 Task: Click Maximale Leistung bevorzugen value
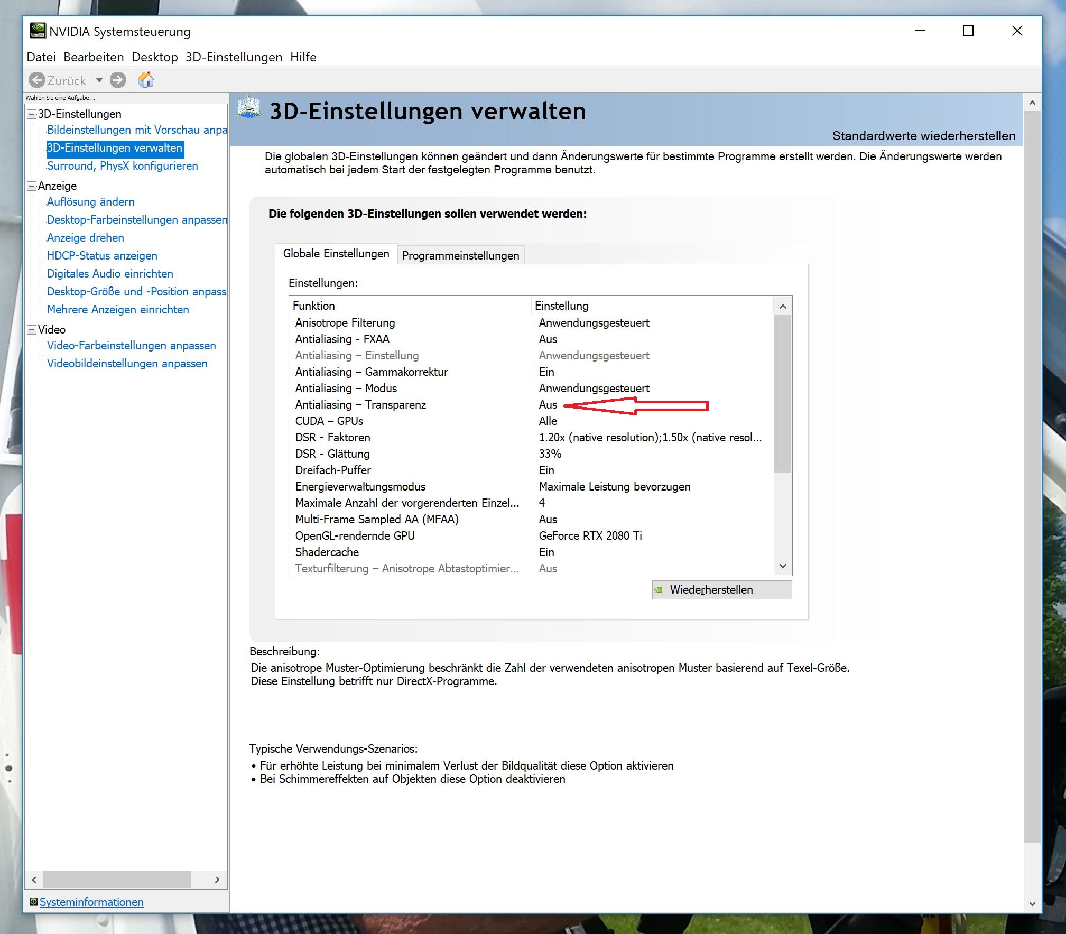(x=615, y=487)
